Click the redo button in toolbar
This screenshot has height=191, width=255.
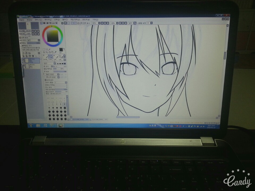click(69, 23)
